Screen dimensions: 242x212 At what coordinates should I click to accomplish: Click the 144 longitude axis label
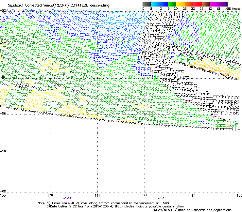point(145,195)
